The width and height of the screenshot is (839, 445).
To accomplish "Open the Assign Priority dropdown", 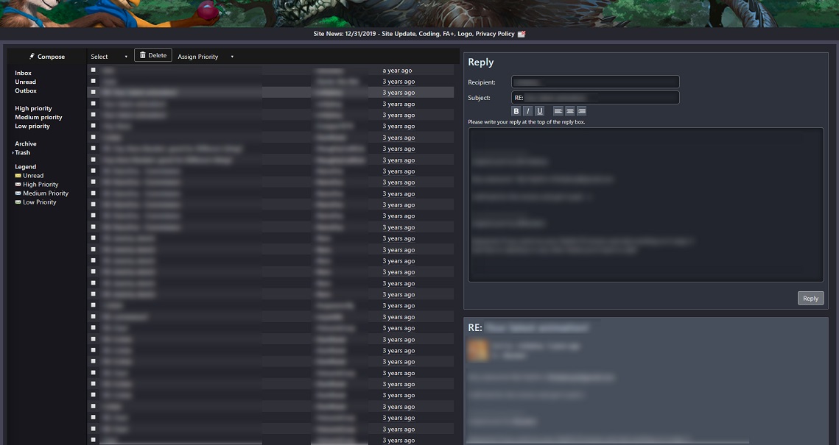I will (206, 57).
